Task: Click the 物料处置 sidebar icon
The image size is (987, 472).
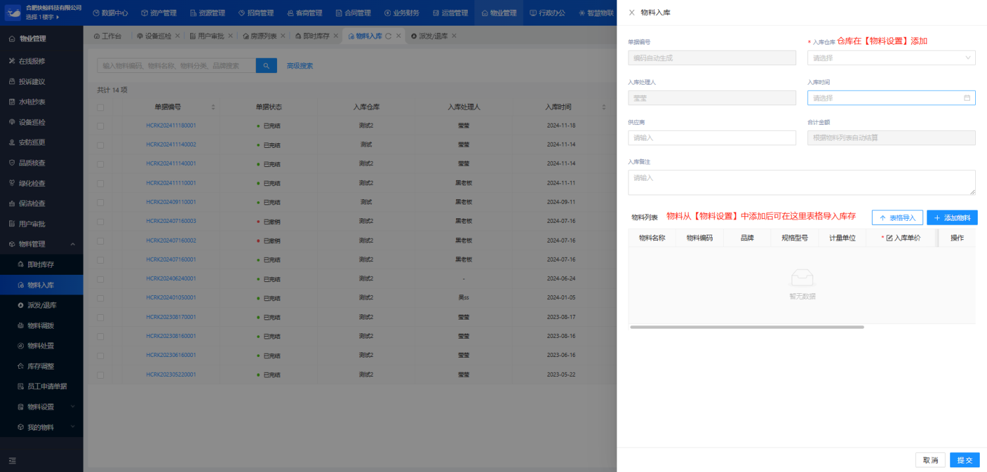Action: click(20, 346)
